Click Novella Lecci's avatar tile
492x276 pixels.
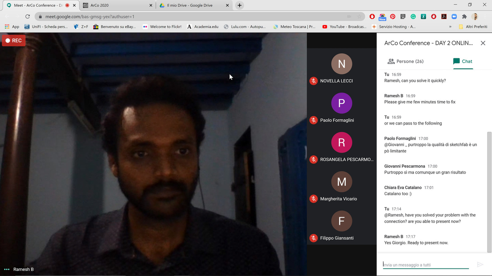click(342, 64)
